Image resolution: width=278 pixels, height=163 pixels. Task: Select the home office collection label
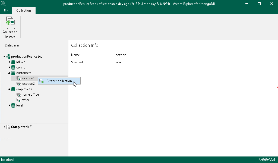tap(30, 95)
